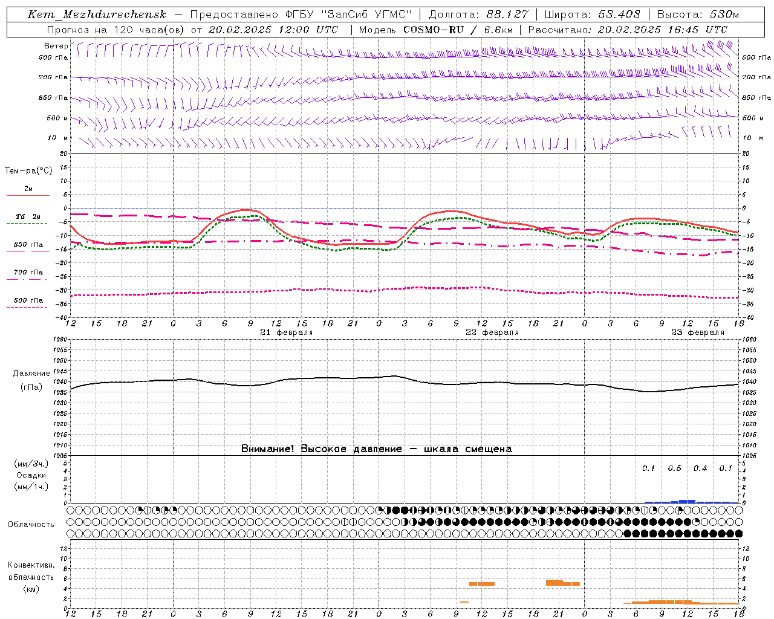774x619 pixels.
Task: Click the date label "23 февраля"
Action: point(698,332)
